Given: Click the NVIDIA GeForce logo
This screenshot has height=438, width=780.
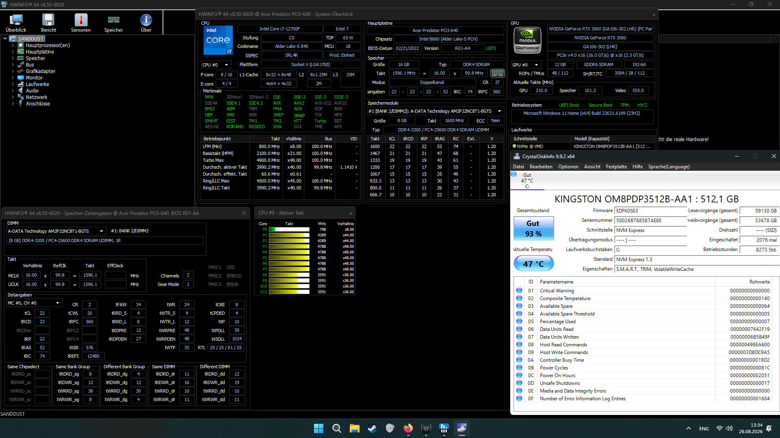Looking at the screenshot, I should pos(527,41).
